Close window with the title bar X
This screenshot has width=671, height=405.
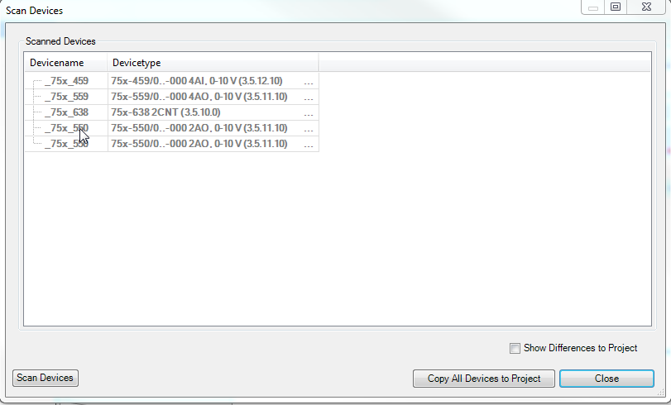(x=647, y=7)
